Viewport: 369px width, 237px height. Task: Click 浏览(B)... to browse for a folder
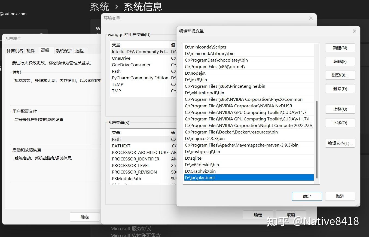tap(340, 75)
